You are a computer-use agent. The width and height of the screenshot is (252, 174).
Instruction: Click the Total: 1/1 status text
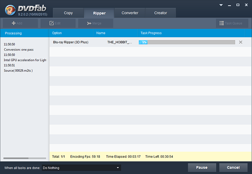pyautogui.click(x=59, y=157)
